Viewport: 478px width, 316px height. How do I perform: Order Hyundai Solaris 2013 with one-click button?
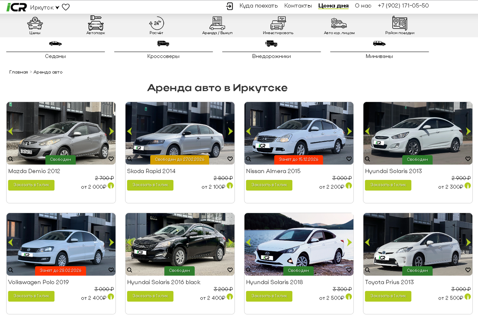[388, 185]
